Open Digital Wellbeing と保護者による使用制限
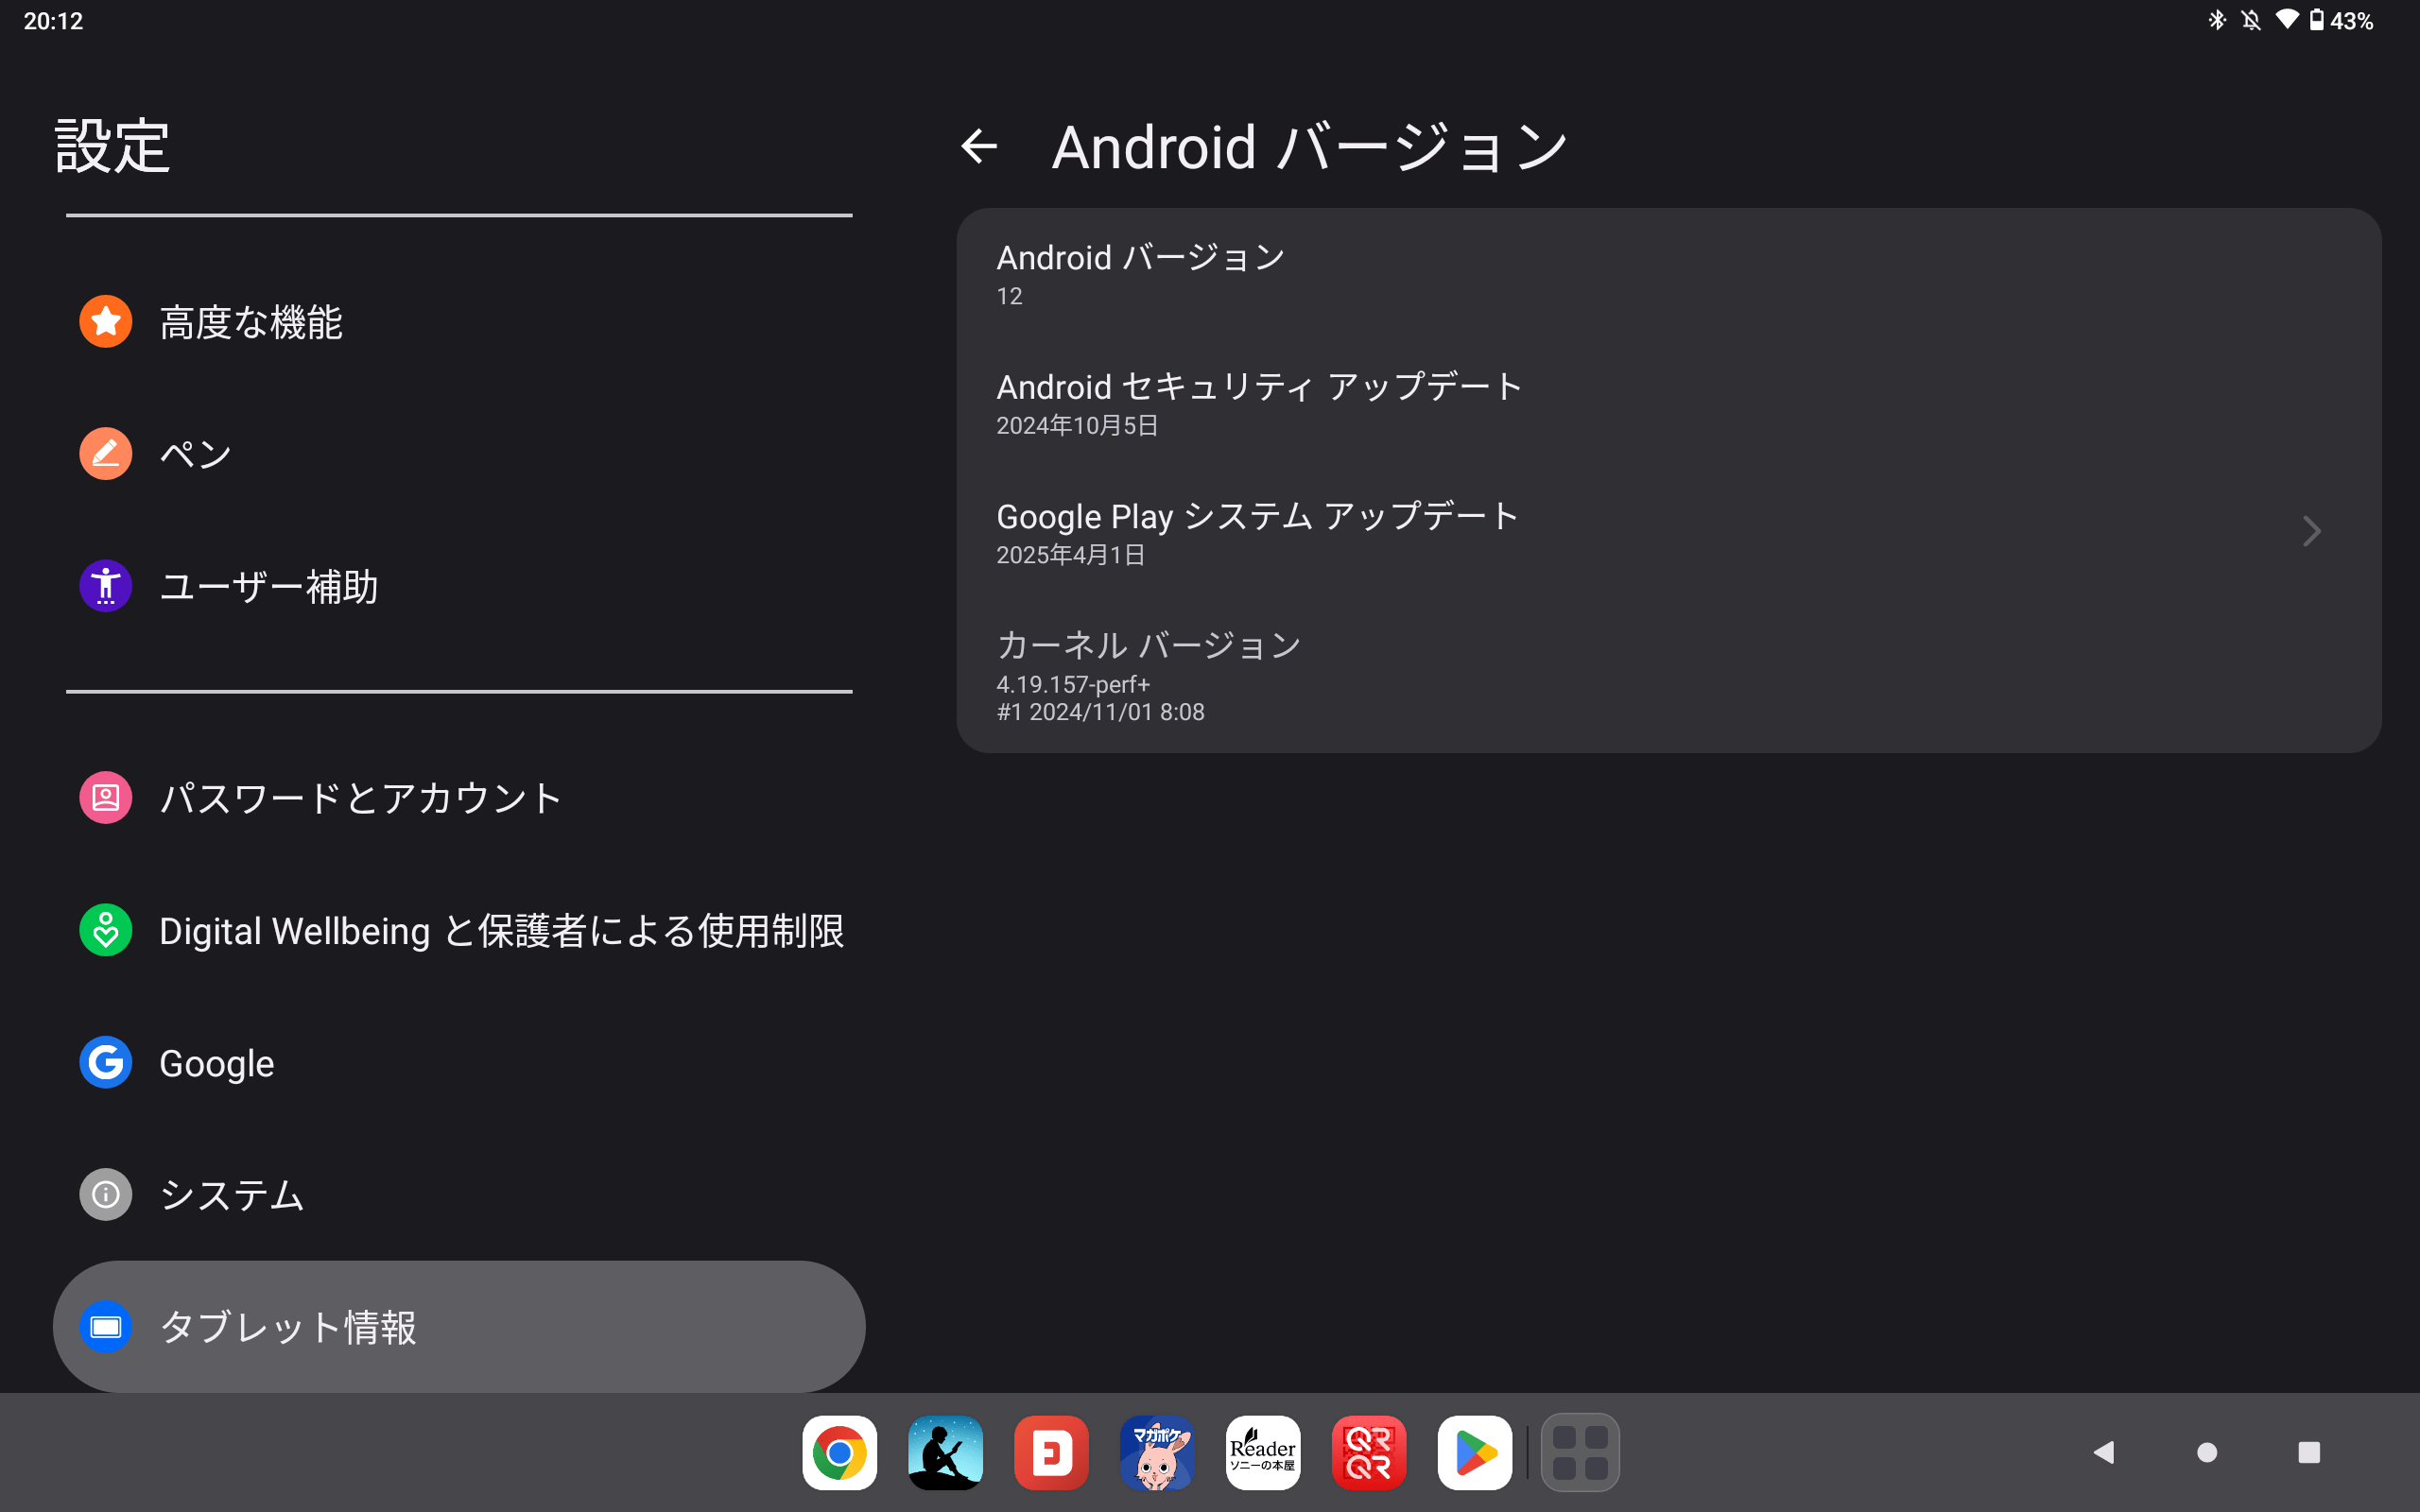 pos(500,930)
